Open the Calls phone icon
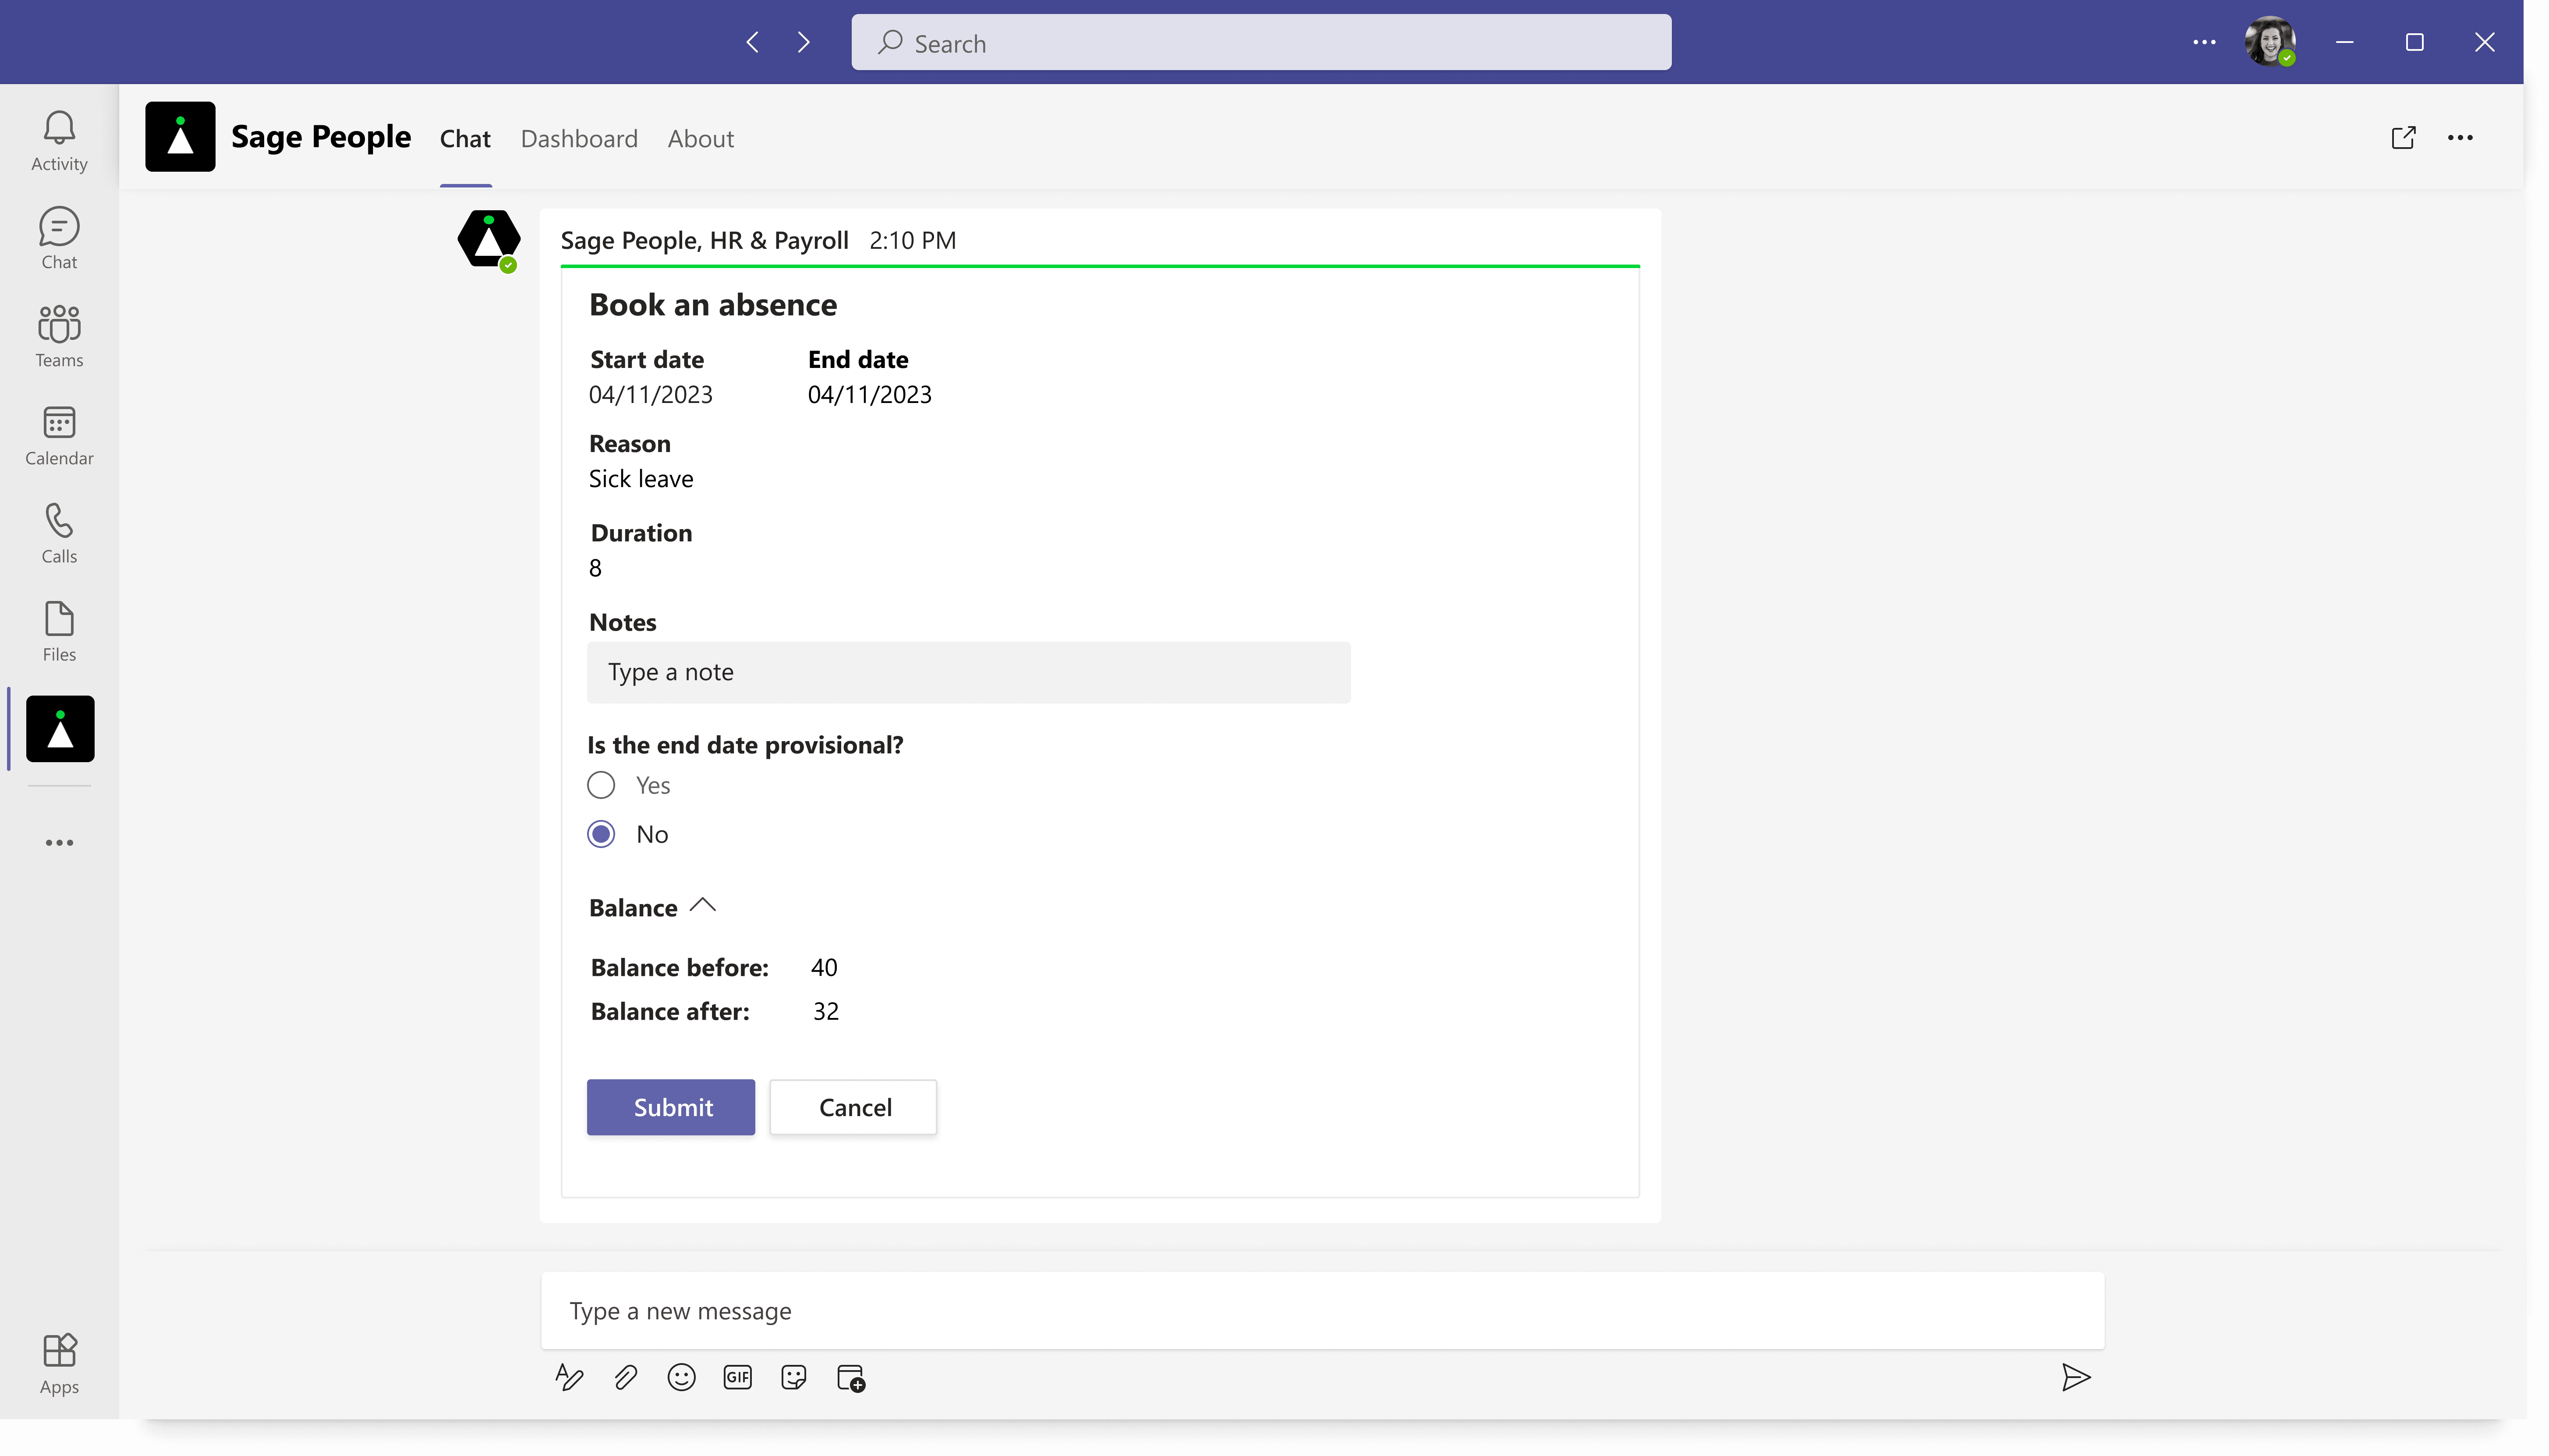 pyautogui.click(x=59, y=533)
